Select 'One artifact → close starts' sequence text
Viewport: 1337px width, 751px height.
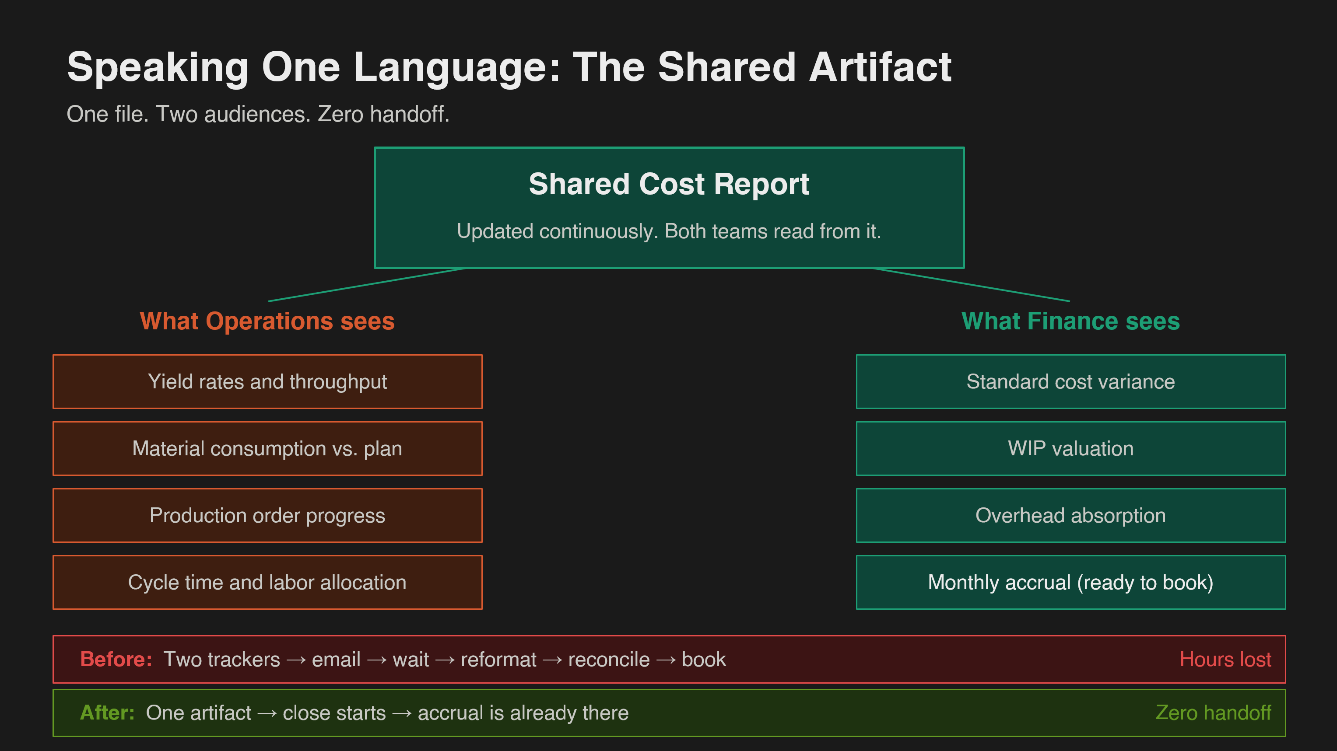pos(266,713)
